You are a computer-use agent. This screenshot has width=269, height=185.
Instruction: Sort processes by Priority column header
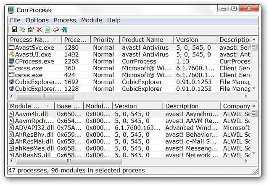click(103, 40)
